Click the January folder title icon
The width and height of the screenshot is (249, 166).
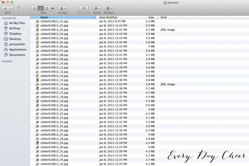coord(165,3)
